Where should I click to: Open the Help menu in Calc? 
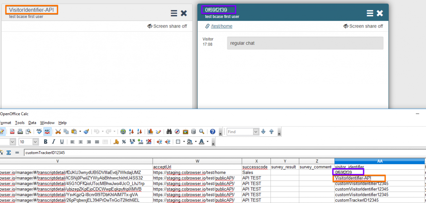click(63, 123)
